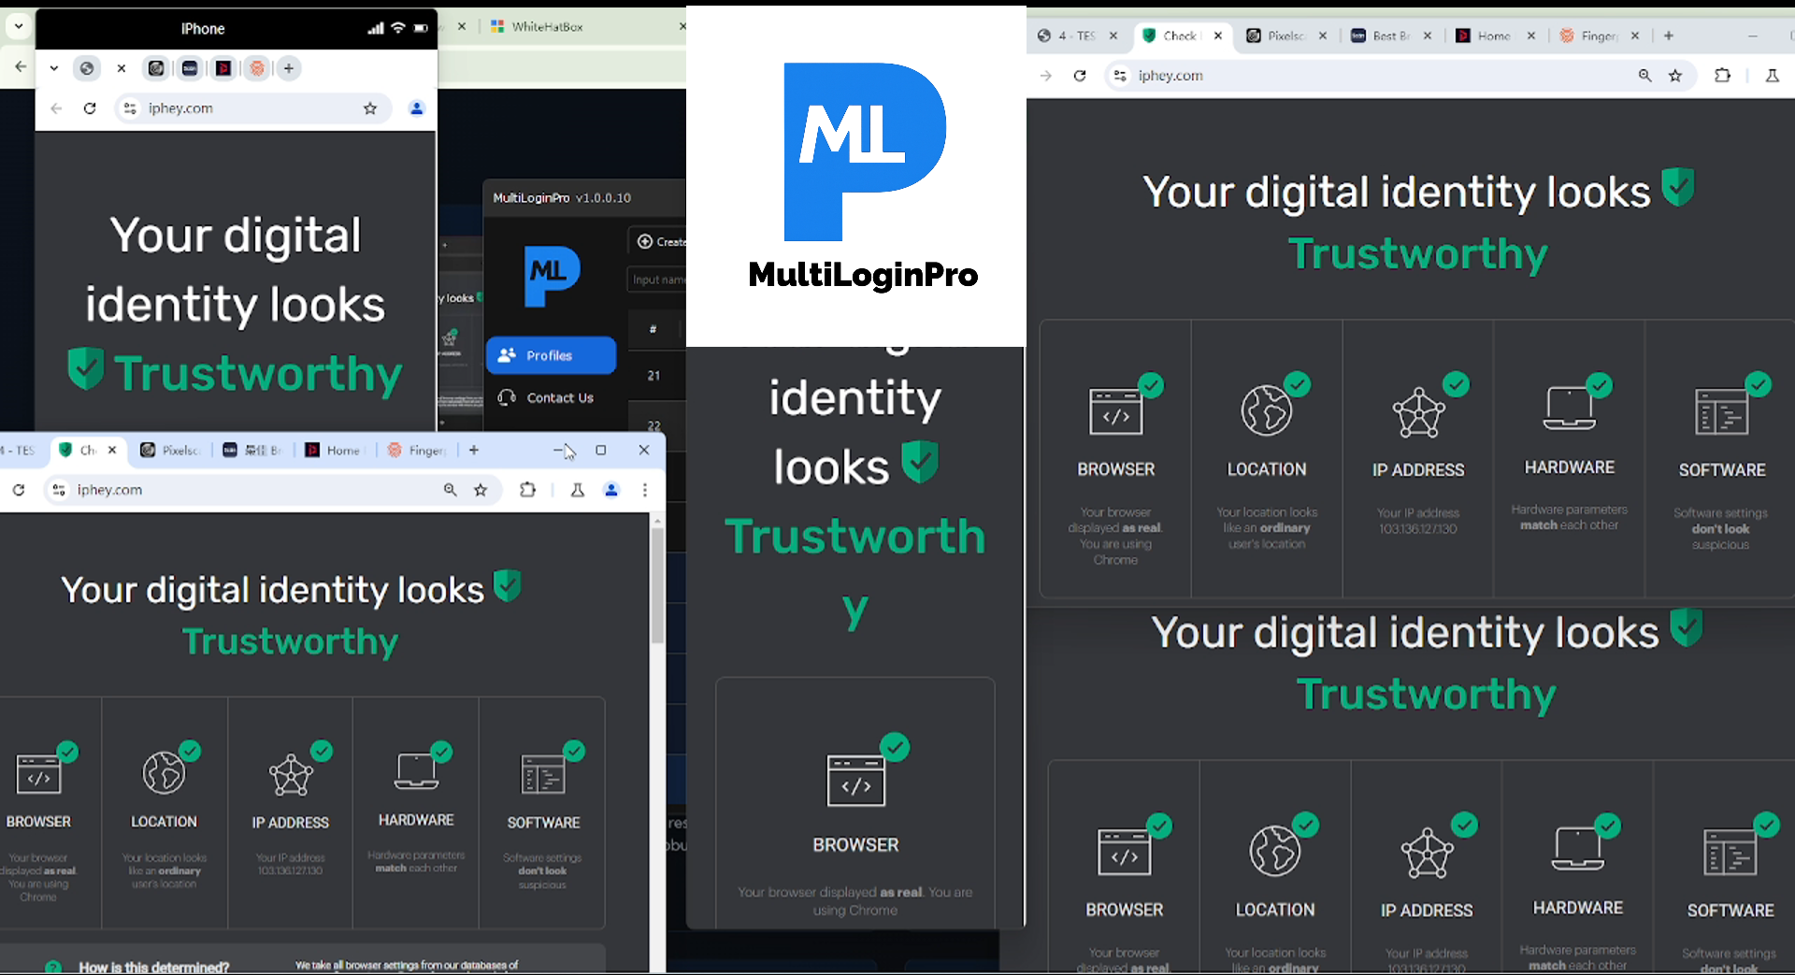Switch to the Pixelscan tab in right browser window
The width and height of the screenshot is (1795, 975).
point(1276,36)
